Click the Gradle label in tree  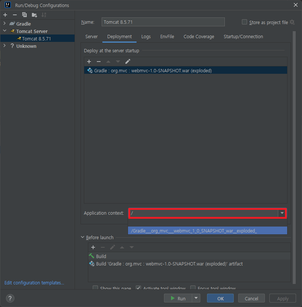pos(23,24)
